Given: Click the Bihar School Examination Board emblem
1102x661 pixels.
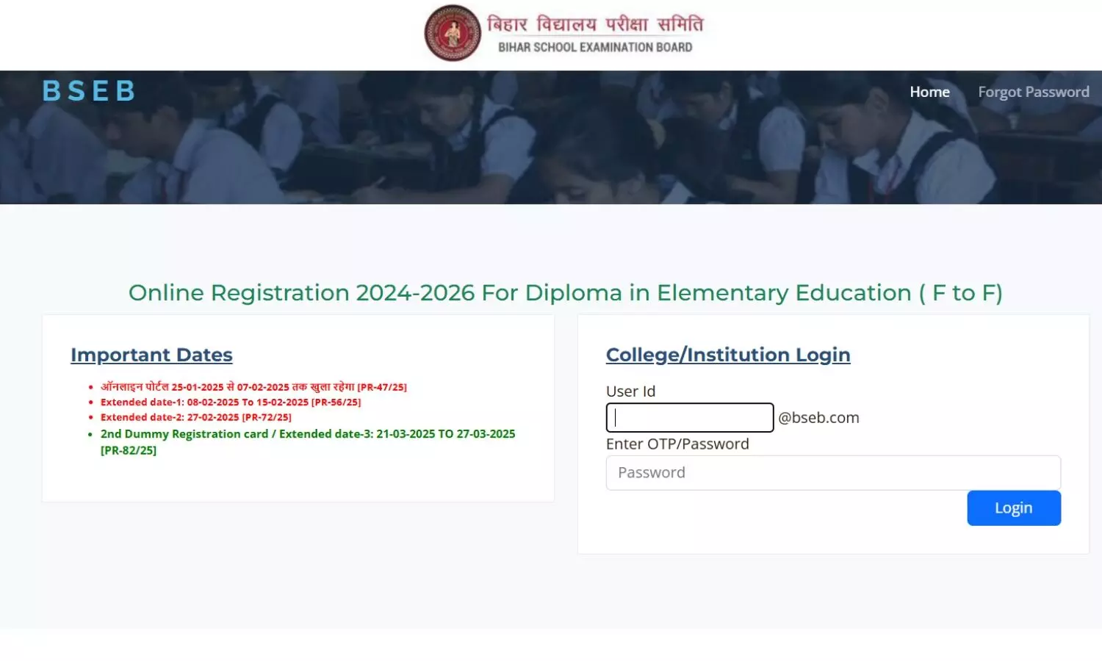Looking at the screenshot, I should coord(453,33).
